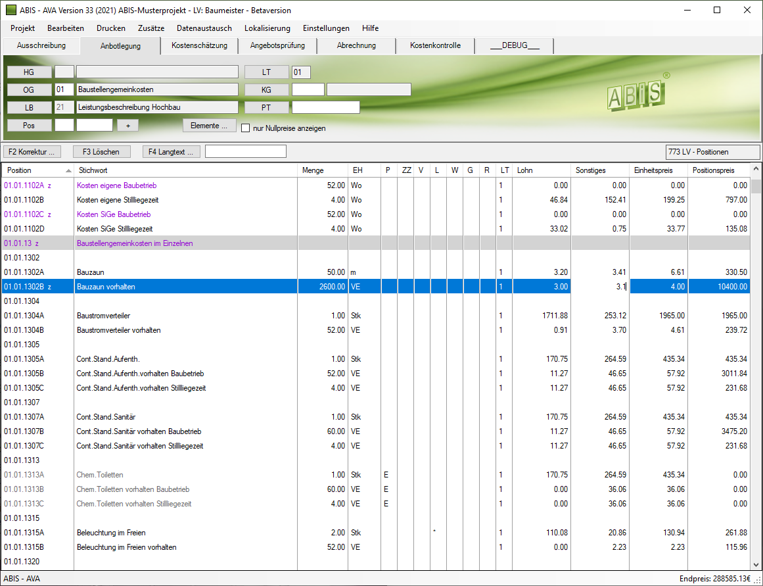Click the Endpreis total in status bar
This screenshot has height=586, width=763.
click(x=715, y=579)
